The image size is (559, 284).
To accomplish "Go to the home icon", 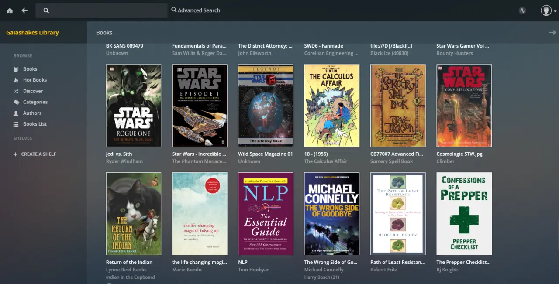I will [x=10, y=10].
